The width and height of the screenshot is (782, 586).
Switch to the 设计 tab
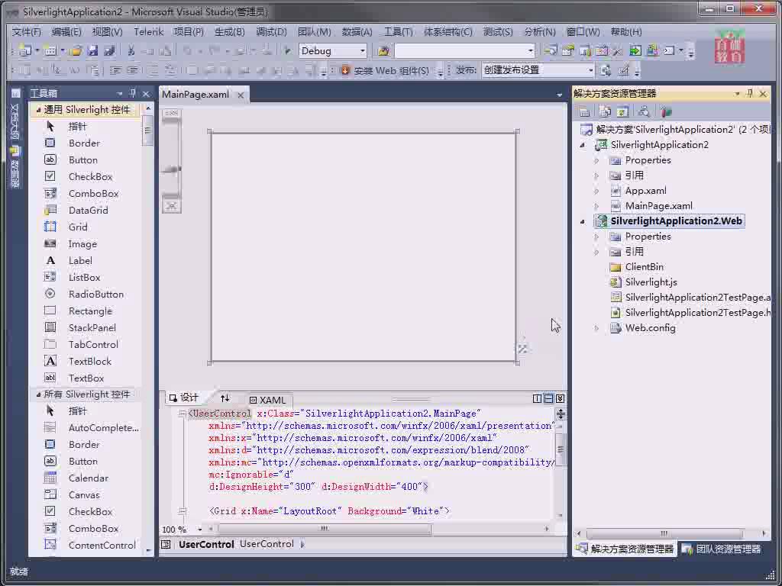coord(183,398)
